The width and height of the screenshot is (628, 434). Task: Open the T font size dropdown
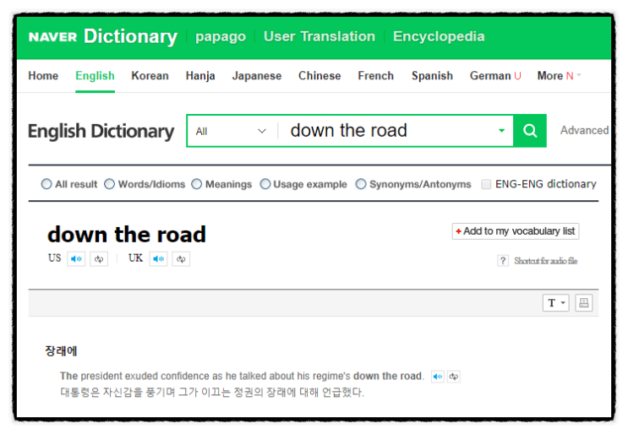point(556,303)
